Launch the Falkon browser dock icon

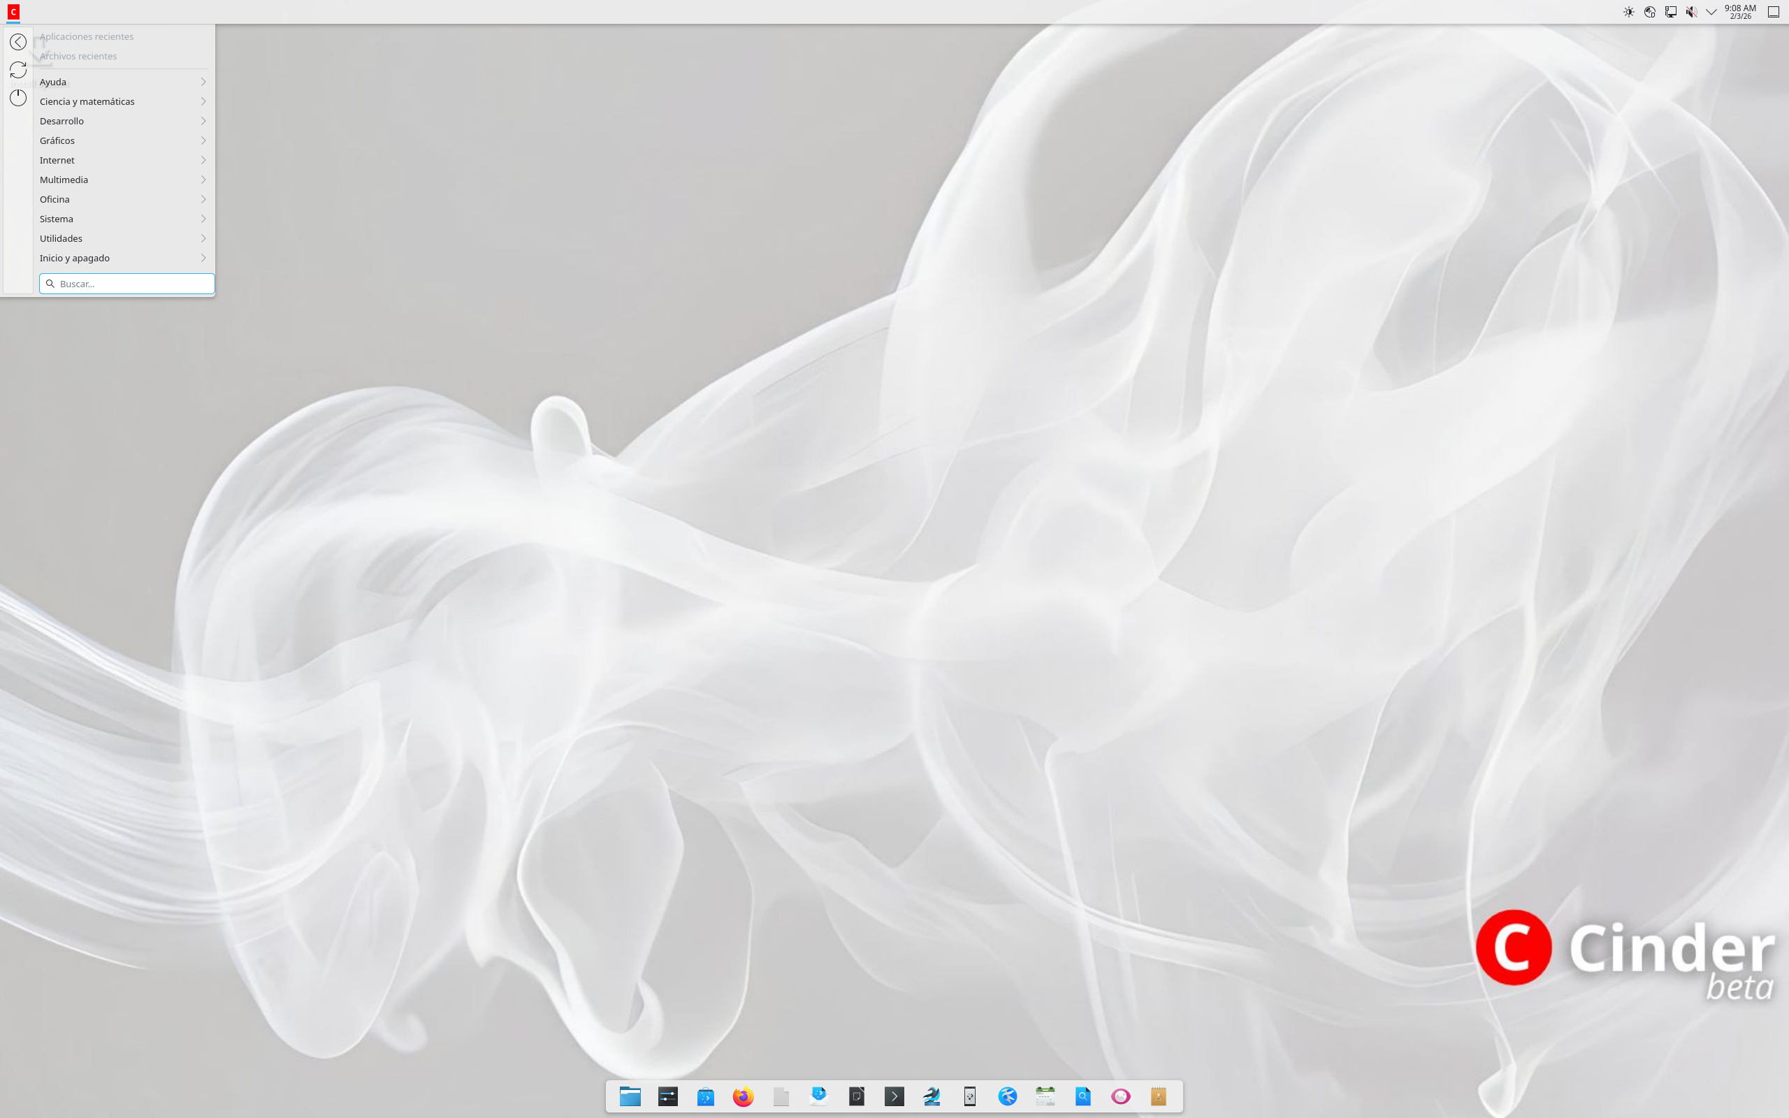click(x=1007, y=1096)
